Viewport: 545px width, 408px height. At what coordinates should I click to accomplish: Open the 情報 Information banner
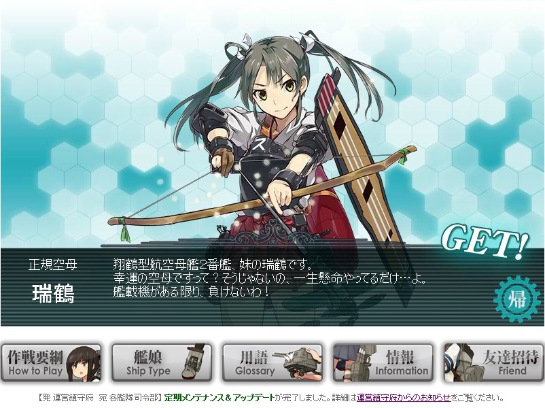383,363
